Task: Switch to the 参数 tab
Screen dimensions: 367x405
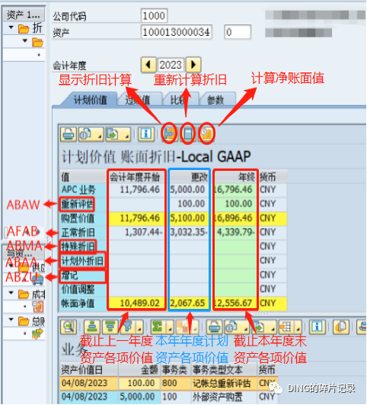Action: point(215,100)
